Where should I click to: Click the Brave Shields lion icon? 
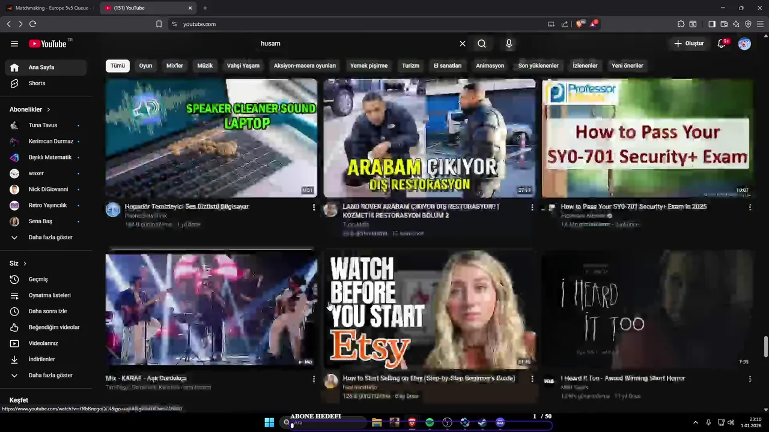[580, 24]
